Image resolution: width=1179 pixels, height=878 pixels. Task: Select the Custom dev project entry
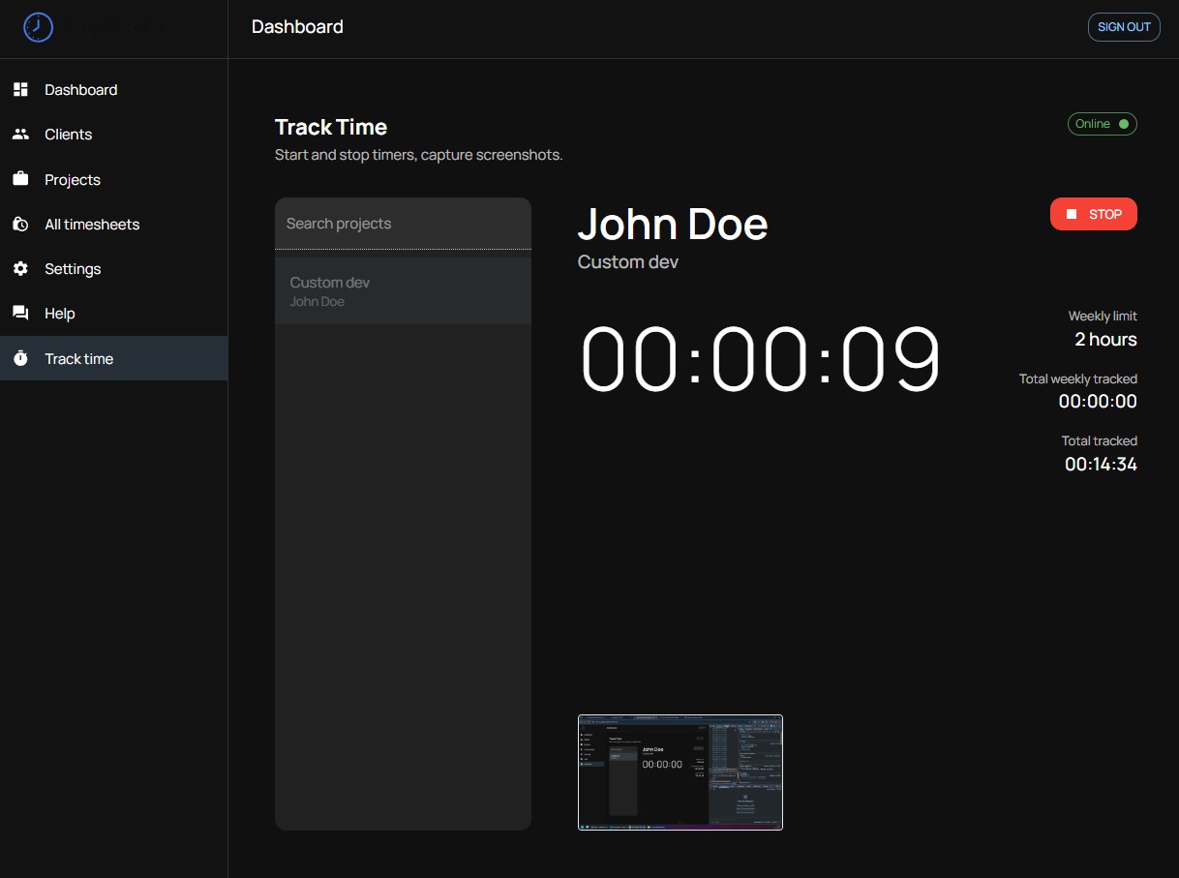[403, 291]
